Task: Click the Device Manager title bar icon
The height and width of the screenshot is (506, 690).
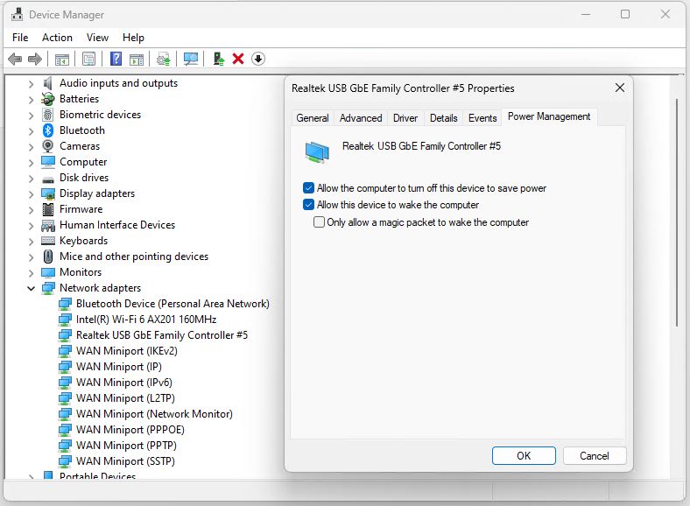Action: tap(18, 15)
